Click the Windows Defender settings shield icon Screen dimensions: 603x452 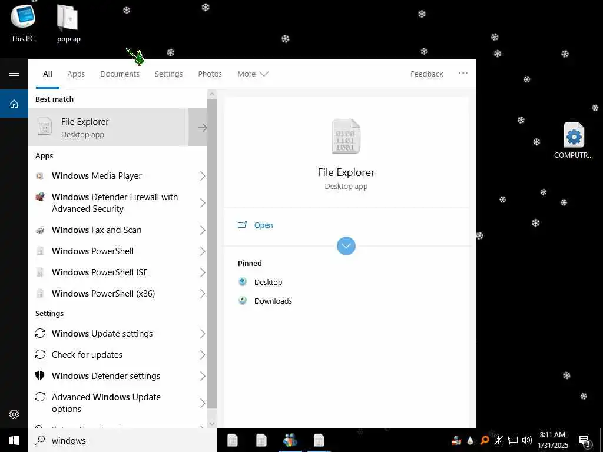point(40,375)
